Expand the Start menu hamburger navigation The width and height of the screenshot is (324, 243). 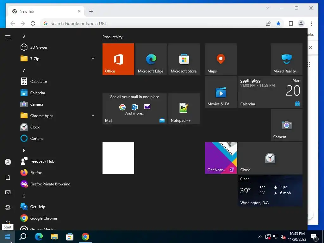pyautogui.click(x=8, y=37)
